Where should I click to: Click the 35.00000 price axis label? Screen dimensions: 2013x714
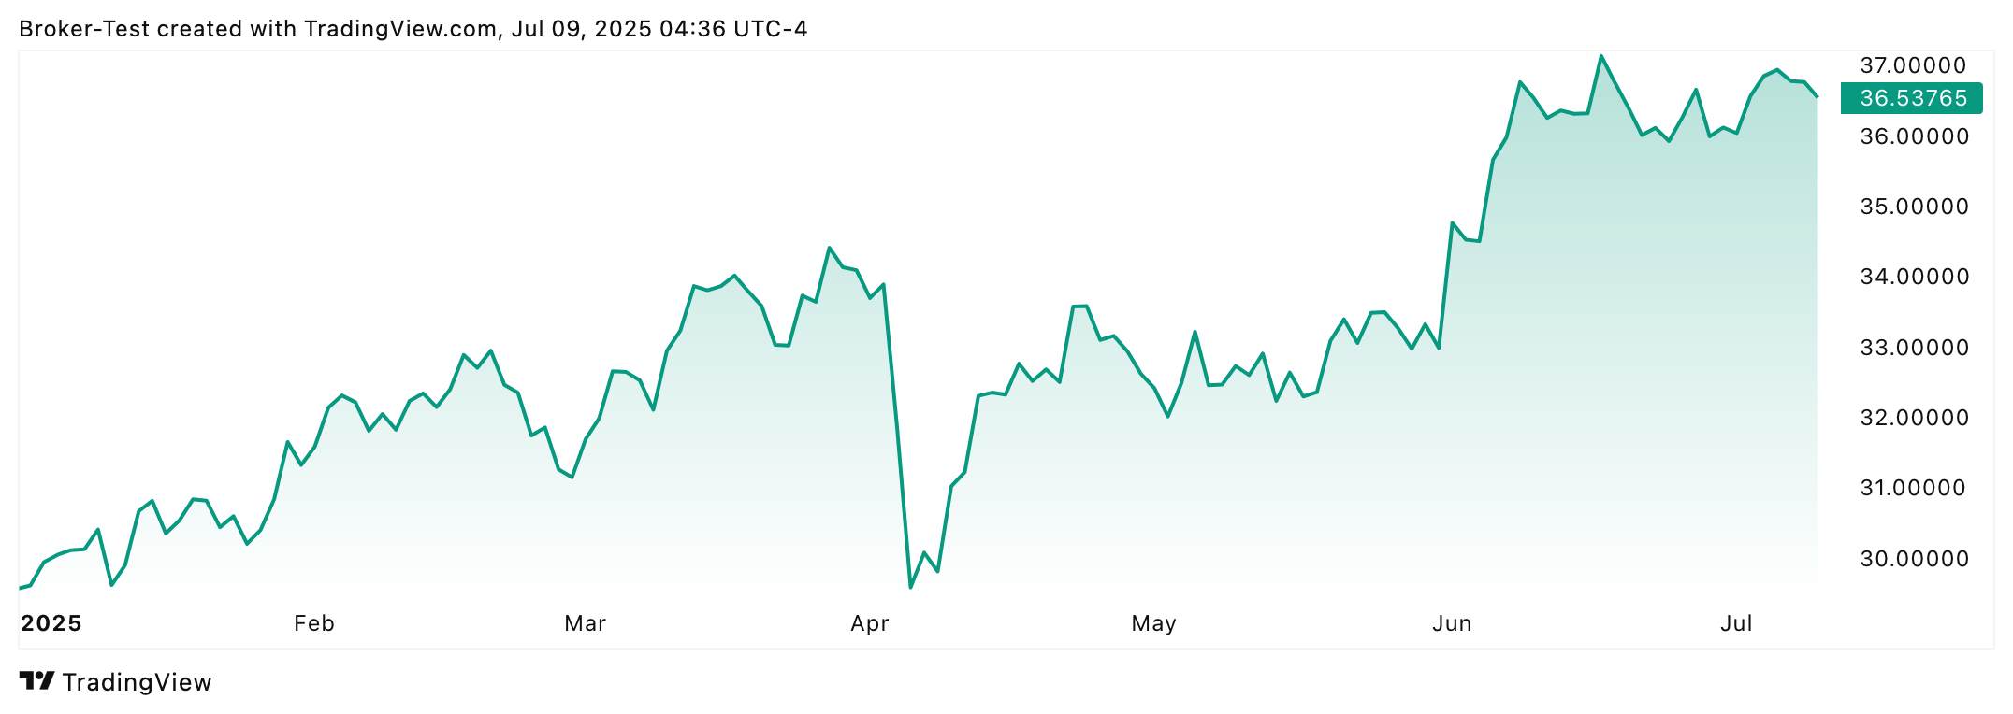pos(1914,207)
